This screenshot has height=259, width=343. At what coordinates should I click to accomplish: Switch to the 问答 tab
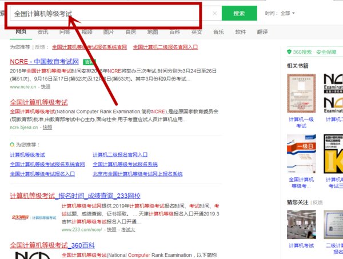65,32
